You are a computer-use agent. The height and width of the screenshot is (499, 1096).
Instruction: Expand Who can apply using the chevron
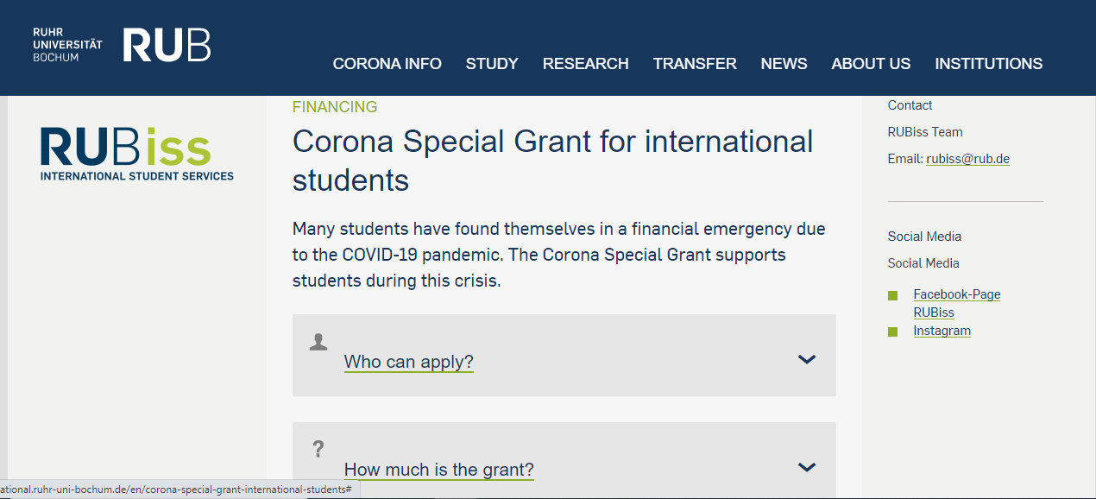807,359
